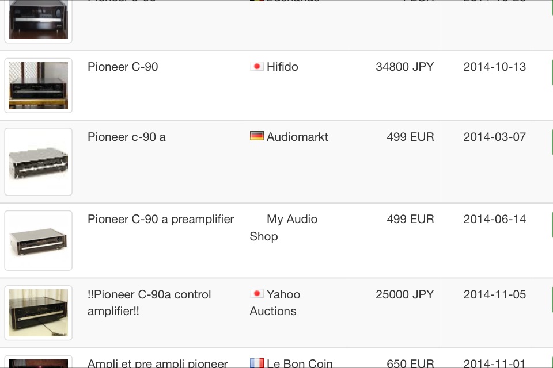
Task: Click the Japan flag beside Yahoo Auctions
Action: [257, 293]
